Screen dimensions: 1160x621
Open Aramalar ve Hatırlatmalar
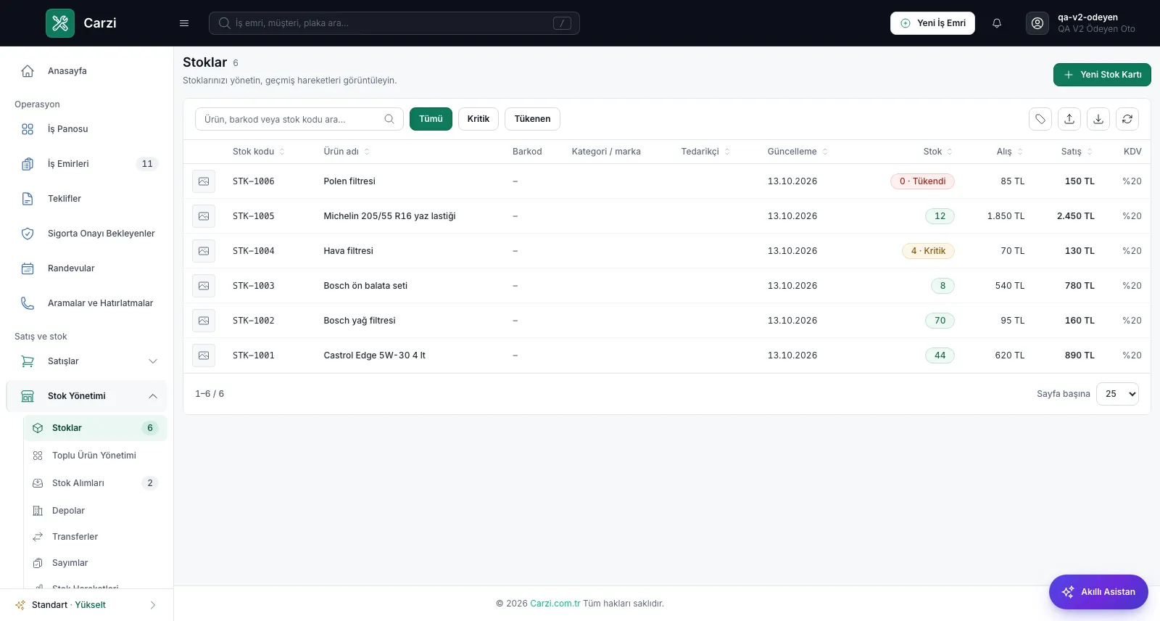87,303
